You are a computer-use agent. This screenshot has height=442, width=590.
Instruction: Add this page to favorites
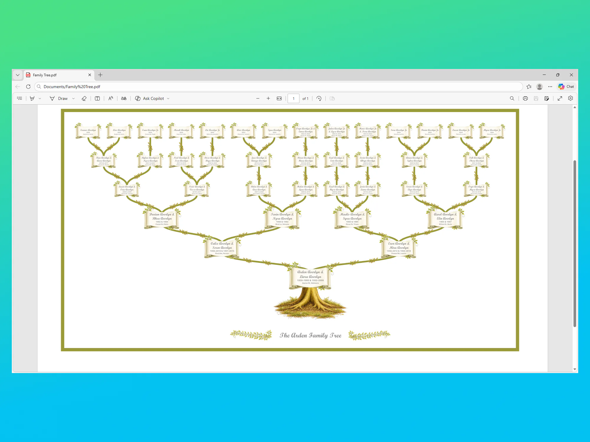(529, 87)
